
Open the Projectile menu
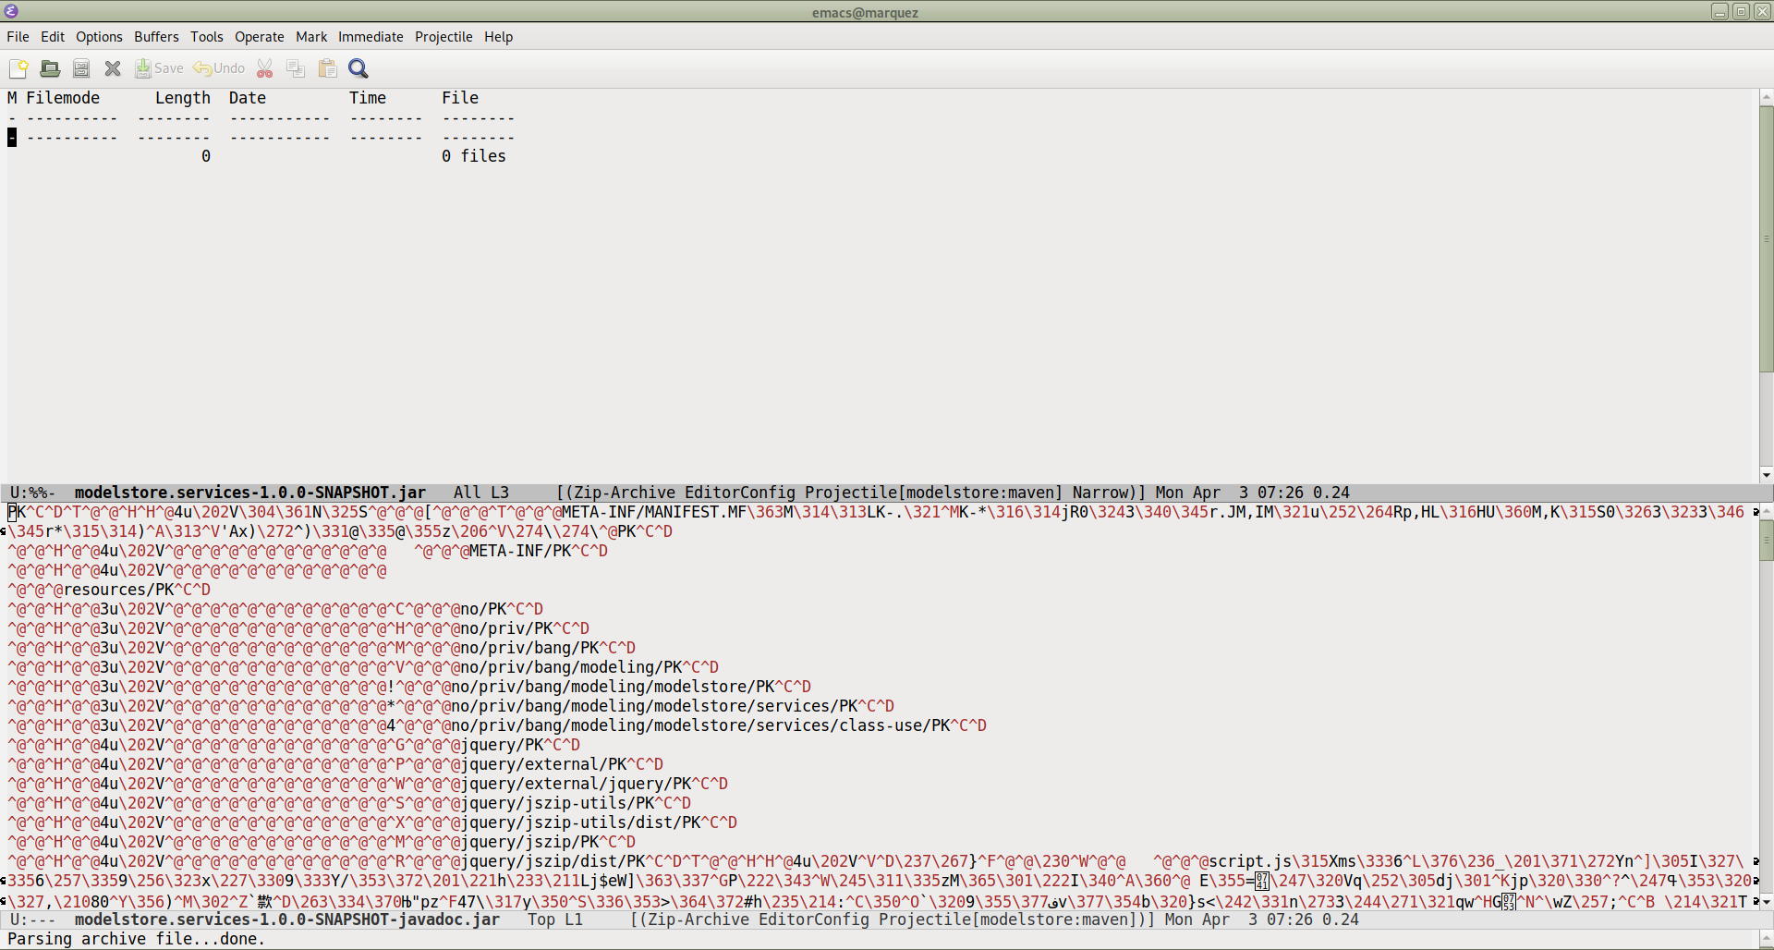click(x=443, y=36)
